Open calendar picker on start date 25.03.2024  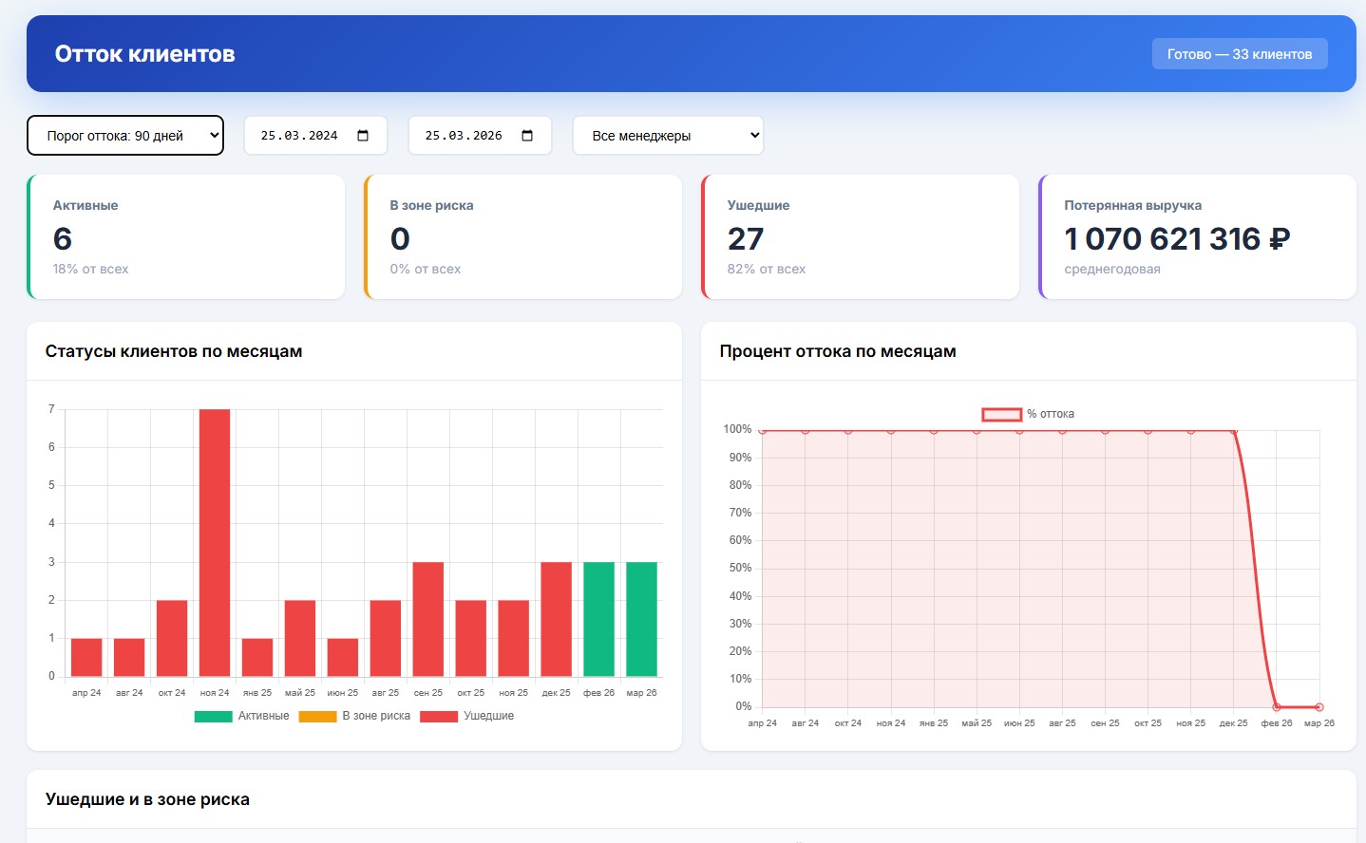coord(363,136)
